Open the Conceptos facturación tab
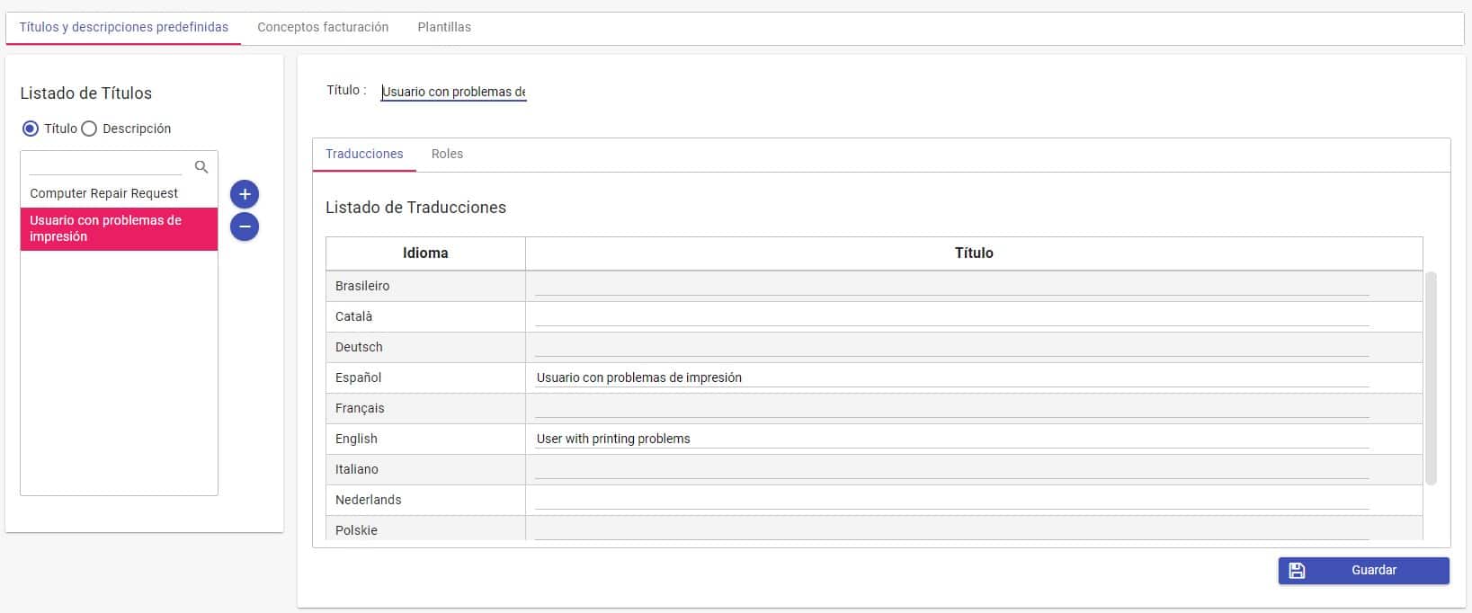This screenshot has width=1472, height=613. pos(323,27)
